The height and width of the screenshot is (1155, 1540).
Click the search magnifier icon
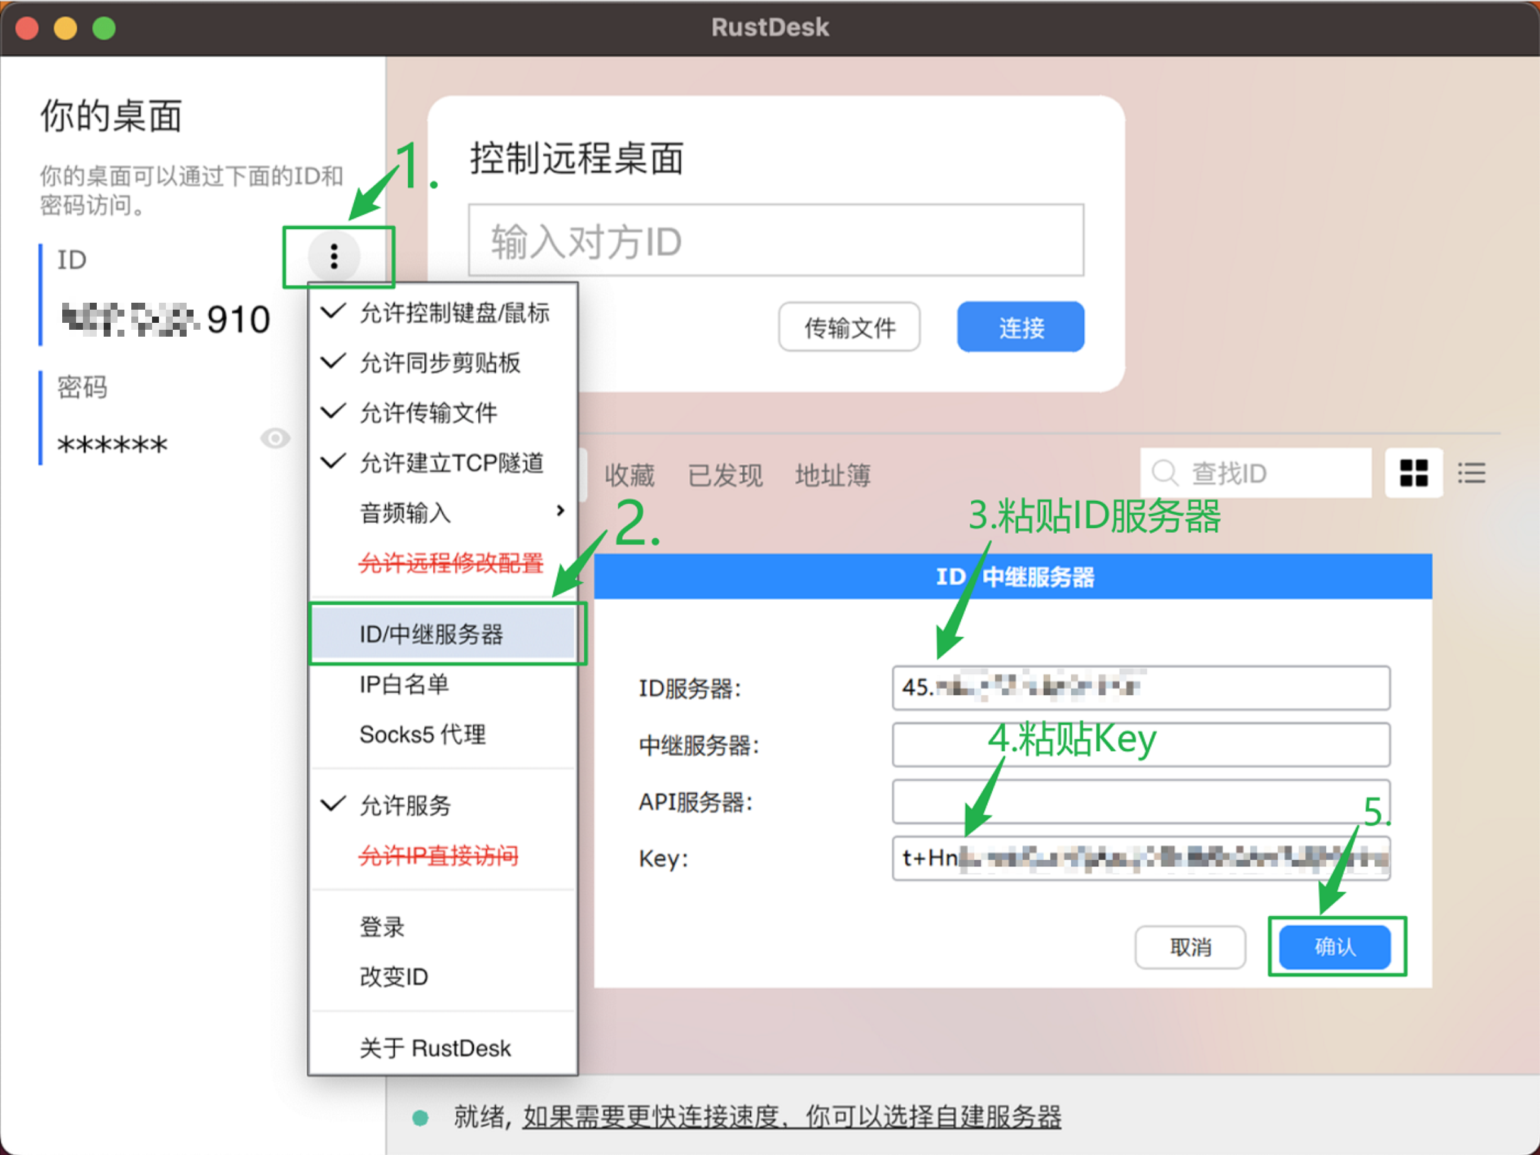pyautogui.click(x=1164, y=473)
